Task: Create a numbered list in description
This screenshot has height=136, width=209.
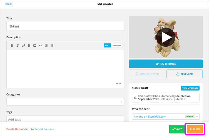Action: [46, 46]
